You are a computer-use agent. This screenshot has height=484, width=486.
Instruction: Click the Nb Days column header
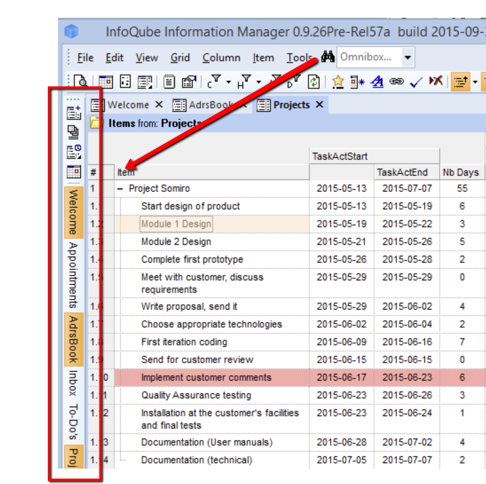462,172
